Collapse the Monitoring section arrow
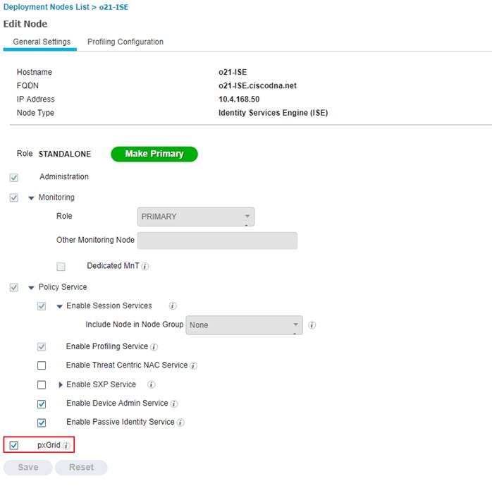This screenshot has width=492, height=491. click(x=31, y=198)
